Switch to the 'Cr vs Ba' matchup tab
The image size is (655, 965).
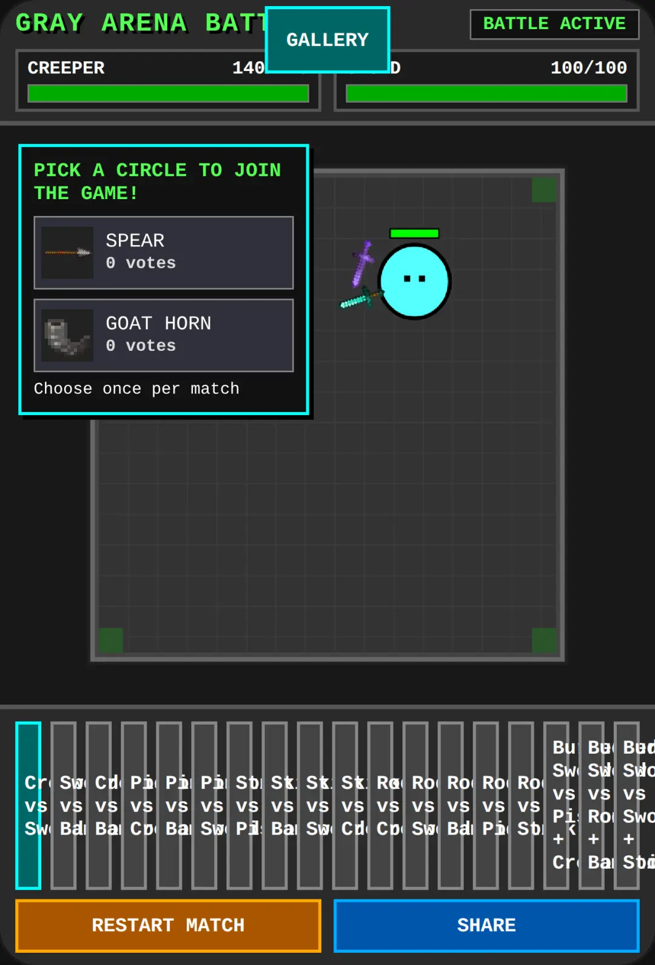tap(99, 805)
